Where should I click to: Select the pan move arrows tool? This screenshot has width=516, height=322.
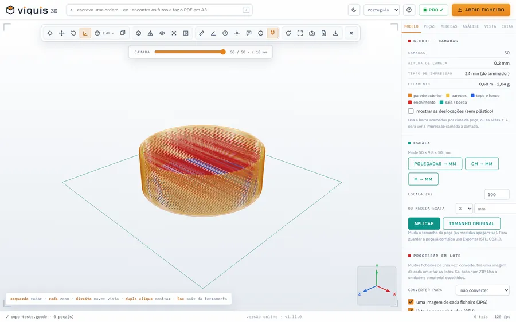point(61,33)
